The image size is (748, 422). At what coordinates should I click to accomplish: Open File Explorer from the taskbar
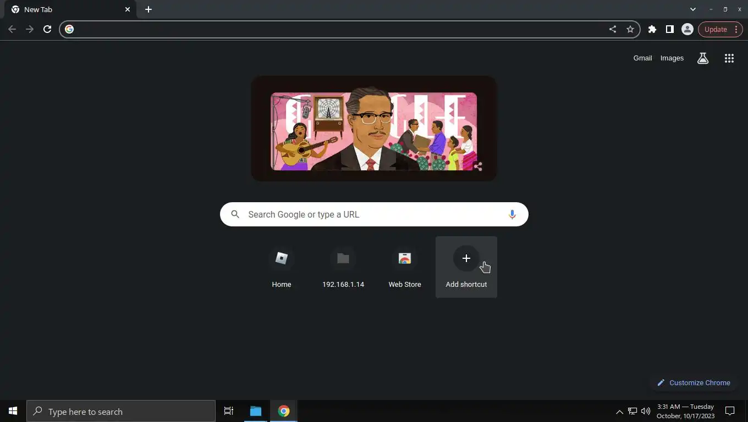256,411
